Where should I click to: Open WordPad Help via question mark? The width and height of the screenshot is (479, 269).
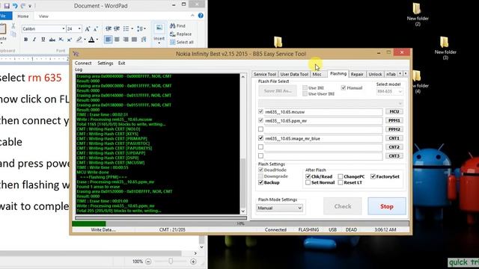(201, 16)
